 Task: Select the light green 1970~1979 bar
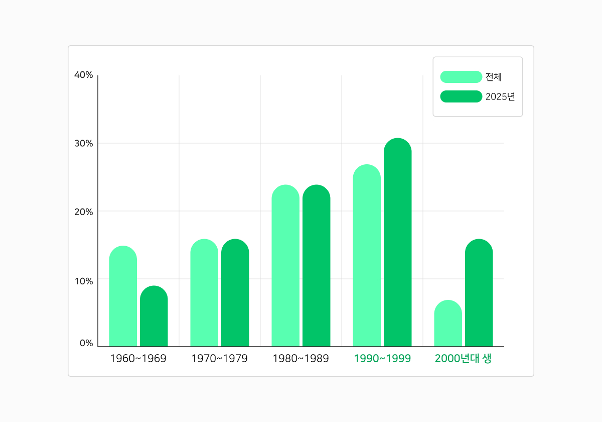pos(204,293)
